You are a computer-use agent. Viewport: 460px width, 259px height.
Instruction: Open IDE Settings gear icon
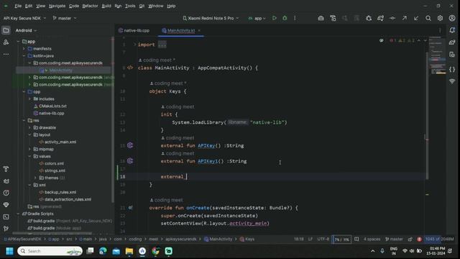(x=440, y=18)
